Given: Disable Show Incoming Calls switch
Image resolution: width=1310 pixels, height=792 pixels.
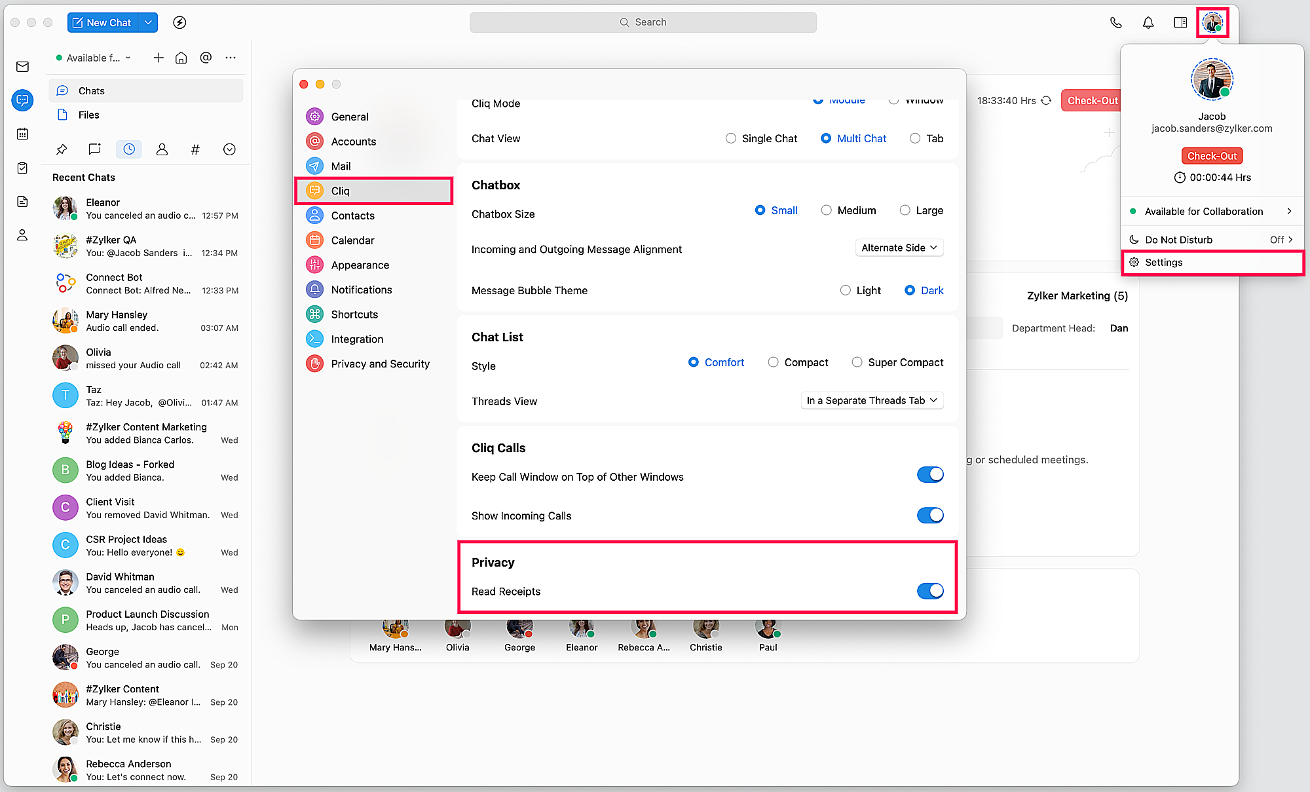Looking at the screenshot, I should pos(930,516).
